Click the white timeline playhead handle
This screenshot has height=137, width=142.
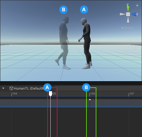tap(50, 94)
